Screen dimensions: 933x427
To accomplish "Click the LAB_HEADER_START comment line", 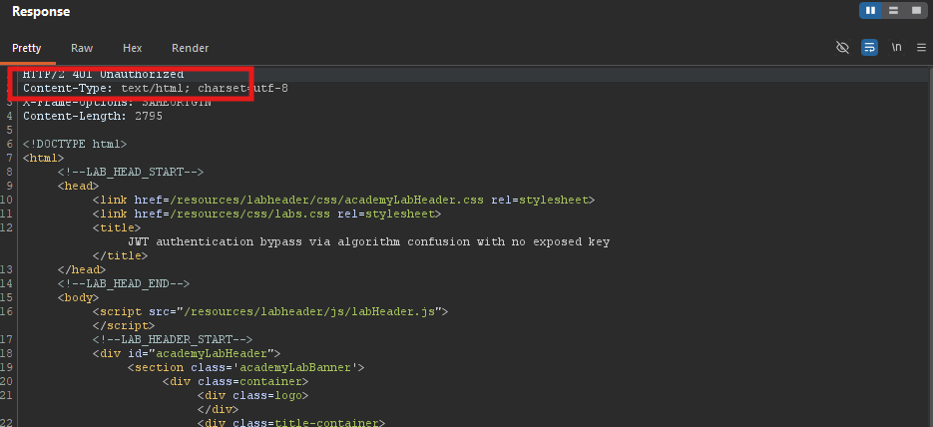I will click(173, 339).
